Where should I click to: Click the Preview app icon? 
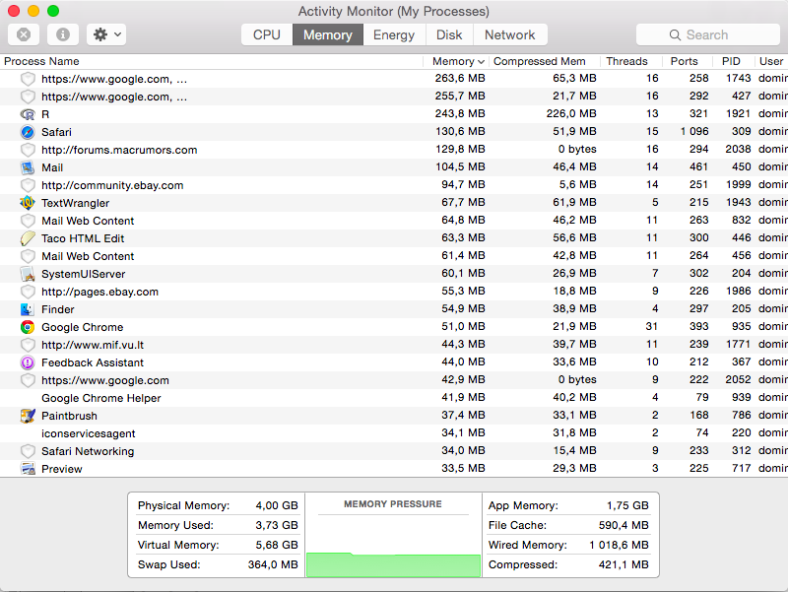(x=28, y=469)
